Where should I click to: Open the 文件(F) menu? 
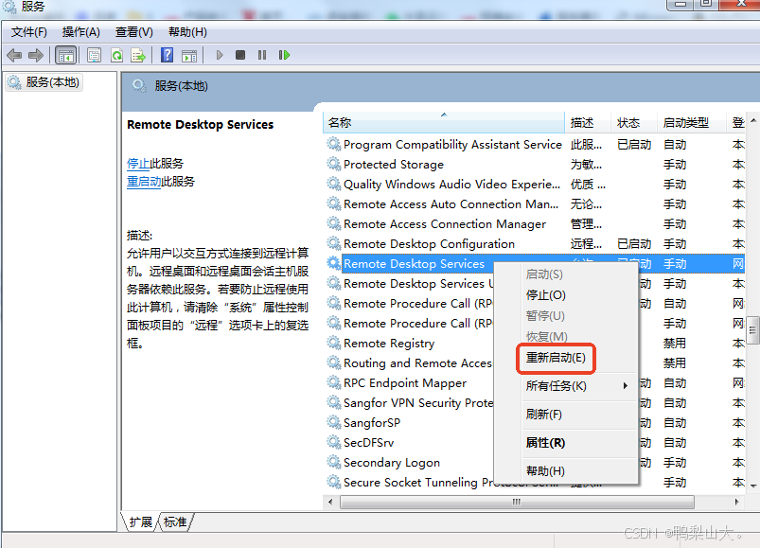click(x=29, y=32)
